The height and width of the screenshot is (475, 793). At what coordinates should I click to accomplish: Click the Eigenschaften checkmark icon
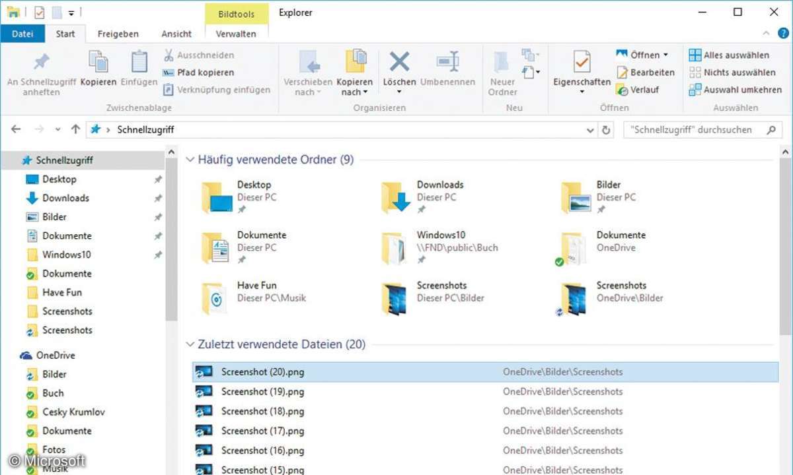582,62
